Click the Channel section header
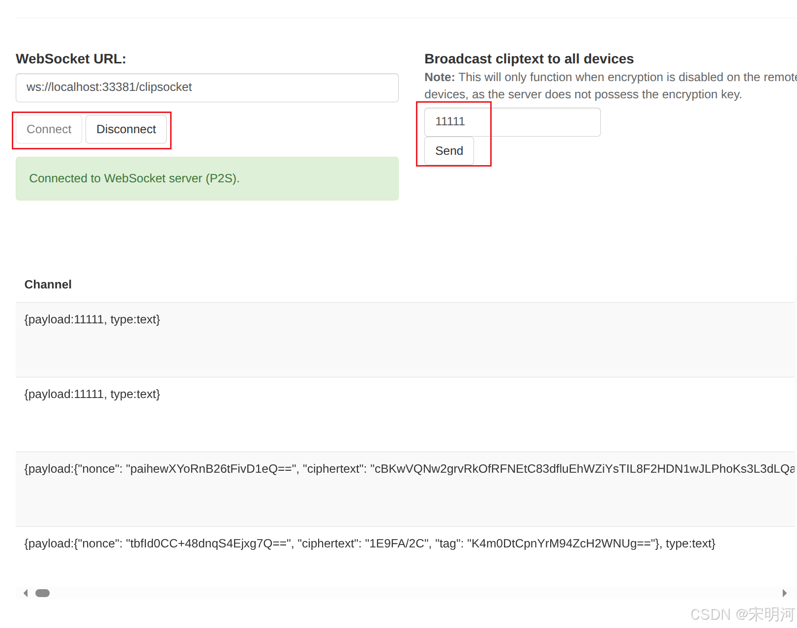This screenshot has width=797, height=628. point(48,284)
